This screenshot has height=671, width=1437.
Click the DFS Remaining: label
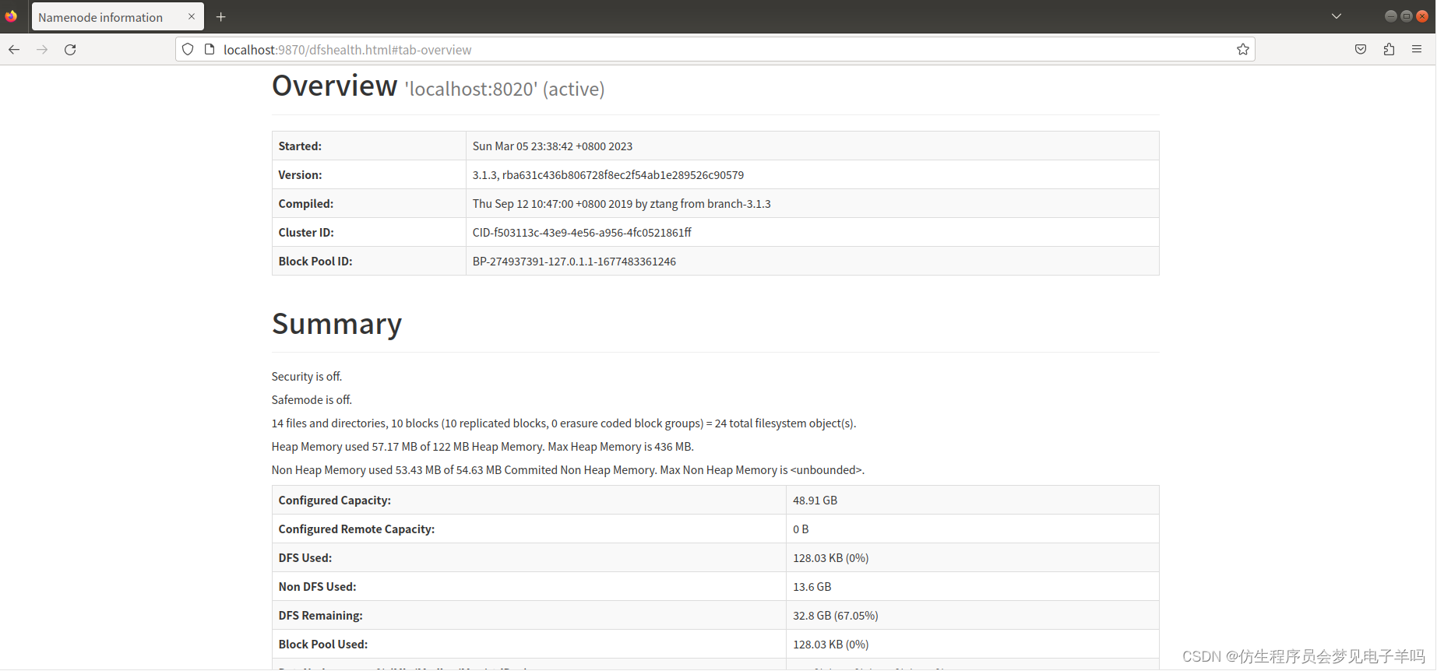pos(321,616)
